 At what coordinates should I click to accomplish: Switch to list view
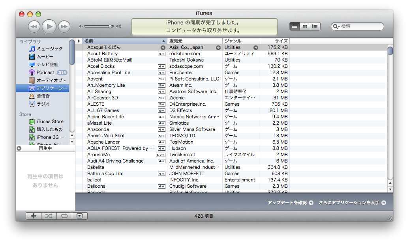click(x=295, y=26)
